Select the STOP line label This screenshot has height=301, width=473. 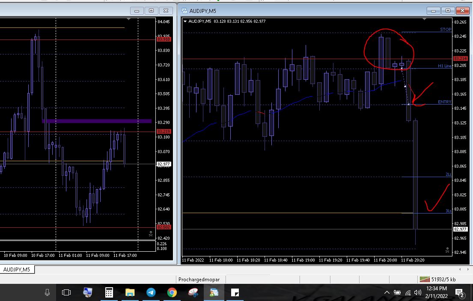pyautogui.click(x=446, y=29)
